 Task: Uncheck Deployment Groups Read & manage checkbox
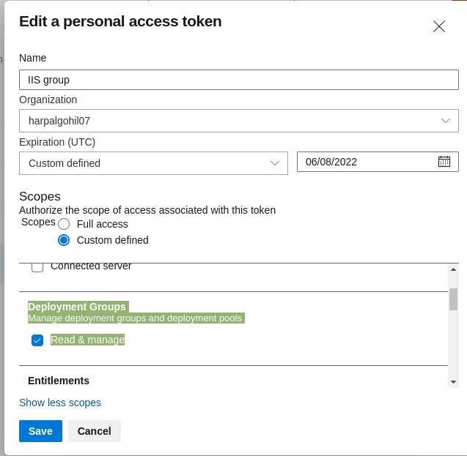pos(37,340)
